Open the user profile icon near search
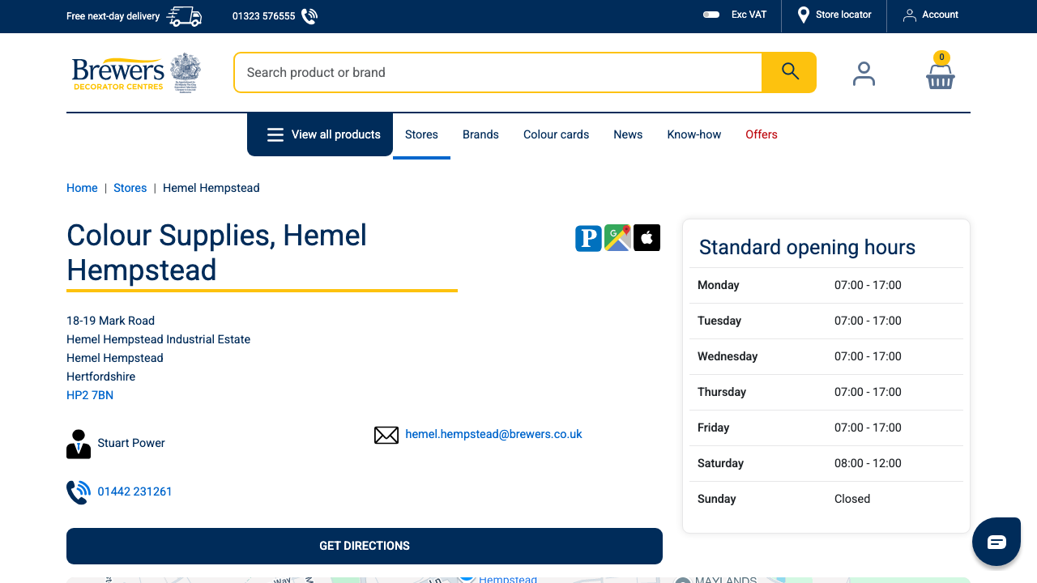The width and height of the screenshot is (1037, 583). click(864, 74)
